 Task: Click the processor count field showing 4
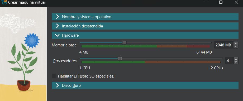click(229, 61)
